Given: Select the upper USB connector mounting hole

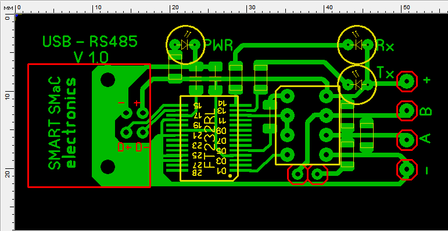Looking at the screenshot, I should (107, 80).
